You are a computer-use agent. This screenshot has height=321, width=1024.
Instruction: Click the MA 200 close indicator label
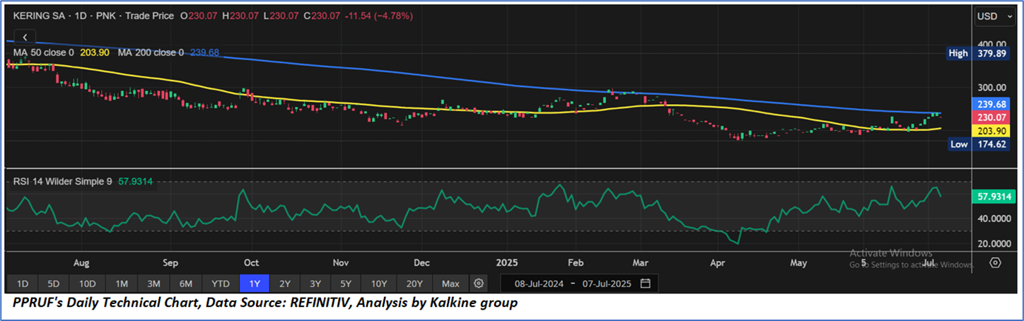pos(151,52)
